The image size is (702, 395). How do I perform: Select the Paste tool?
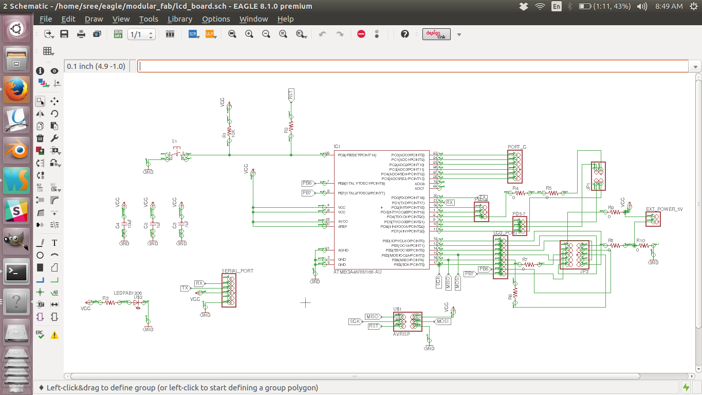pos(54,126)
